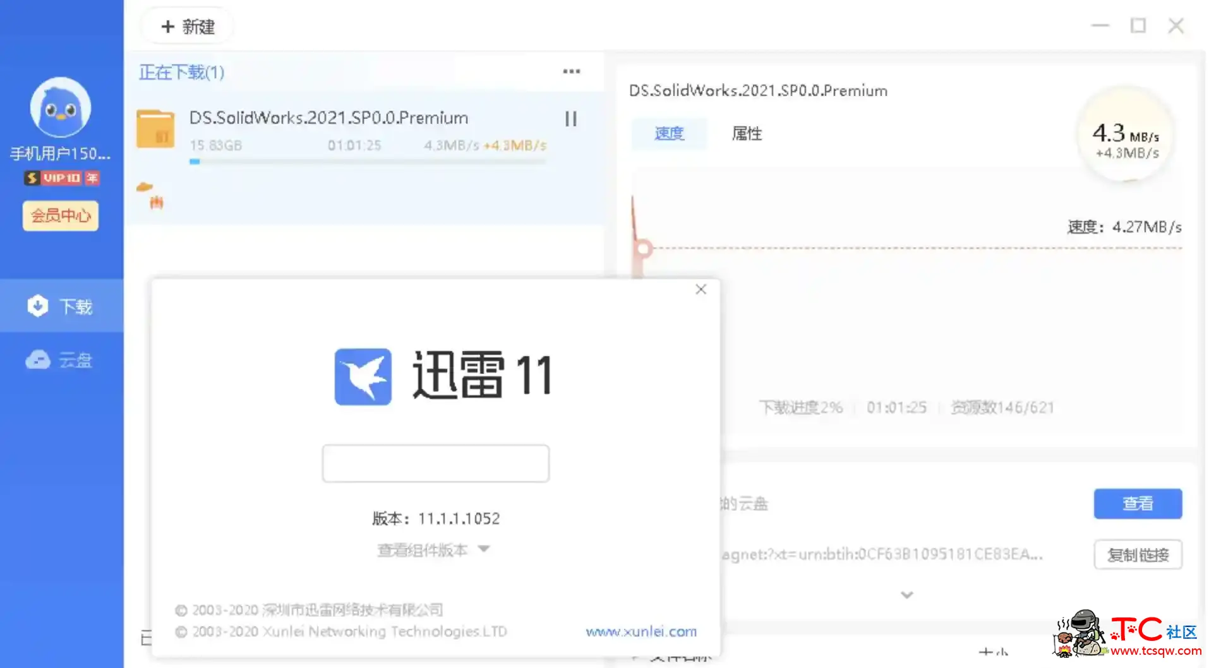The image size is (1209, 668).
Task: Switch to the 速度 tab
Action: [669, 133]
